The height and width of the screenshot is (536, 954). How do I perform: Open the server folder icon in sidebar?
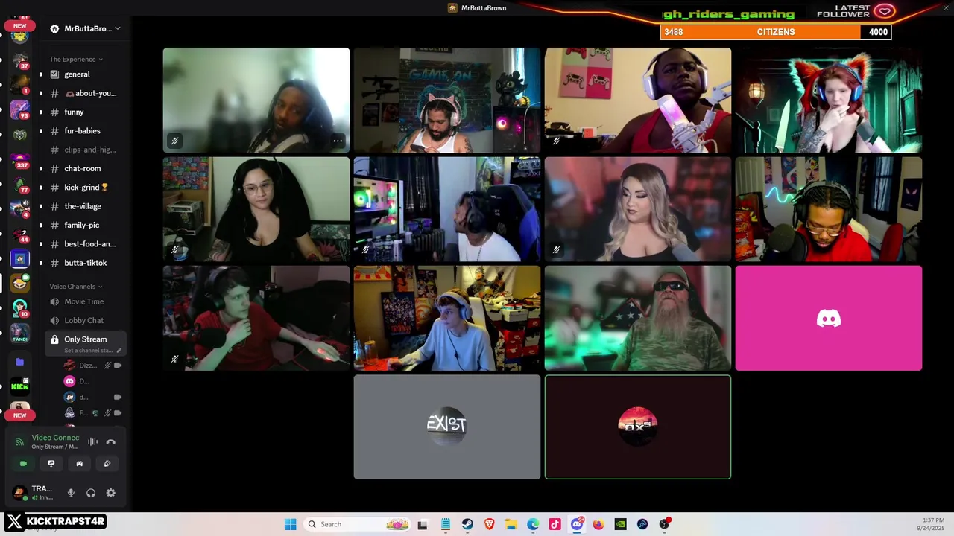coord(20,362)
